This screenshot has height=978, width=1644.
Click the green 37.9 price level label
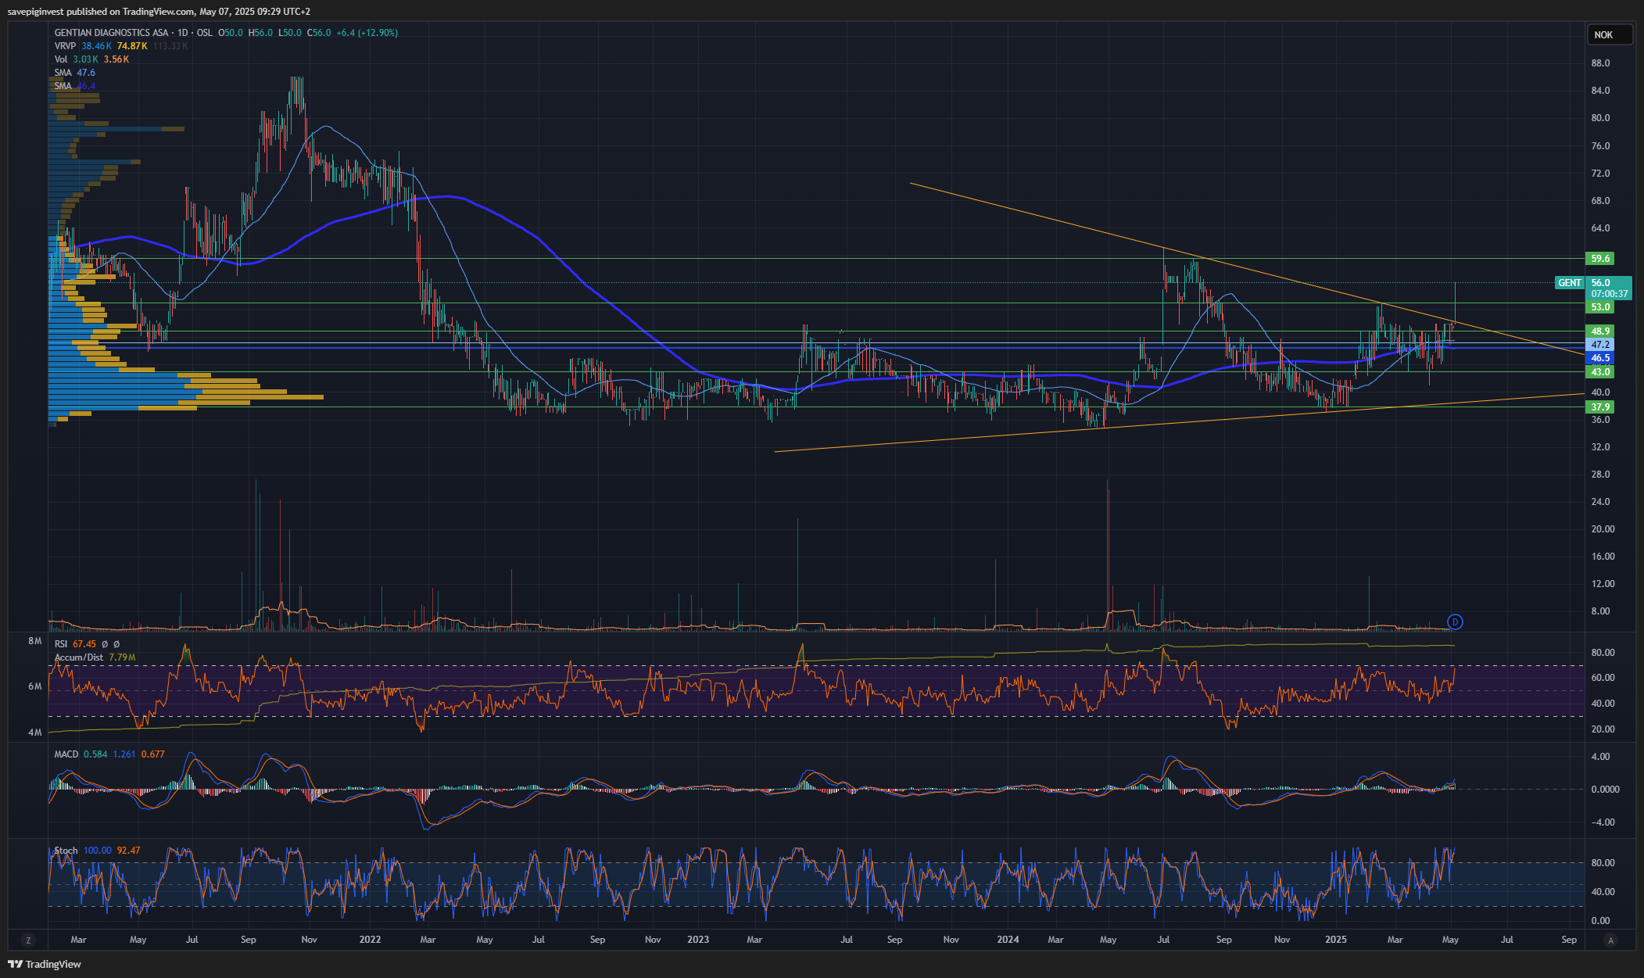1600,407
